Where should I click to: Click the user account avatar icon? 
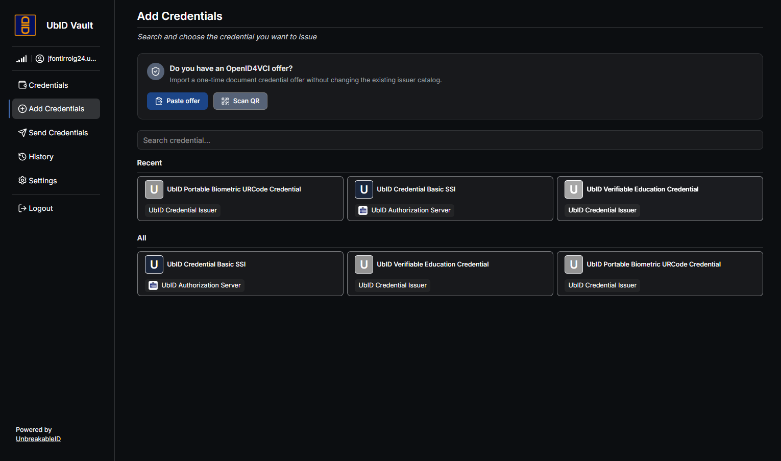(40, 59)
